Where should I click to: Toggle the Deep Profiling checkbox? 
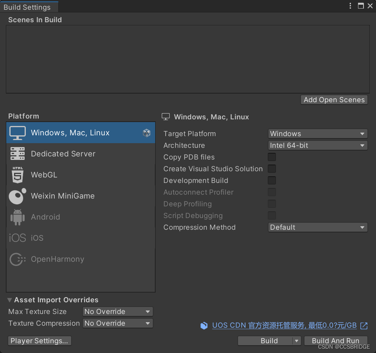coord(272,204)
